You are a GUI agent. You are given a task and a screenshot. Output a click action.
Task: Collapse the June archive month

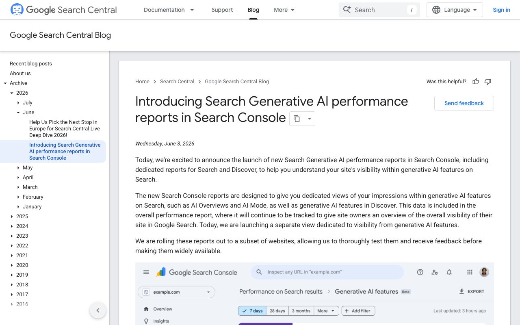18,113
